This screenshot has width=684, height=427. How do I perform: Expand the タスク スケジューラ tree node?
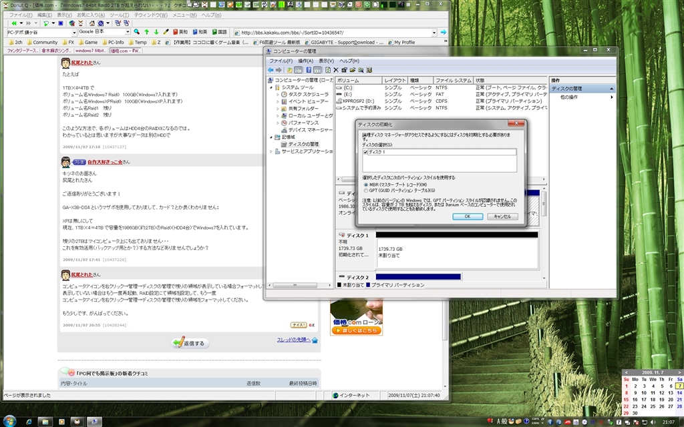point(278,95)
